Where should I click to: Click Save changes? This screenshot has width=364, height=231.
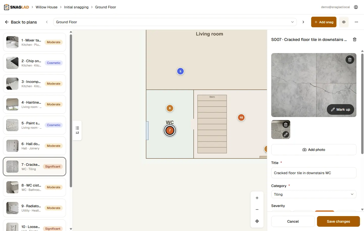[x=338, y=221]
